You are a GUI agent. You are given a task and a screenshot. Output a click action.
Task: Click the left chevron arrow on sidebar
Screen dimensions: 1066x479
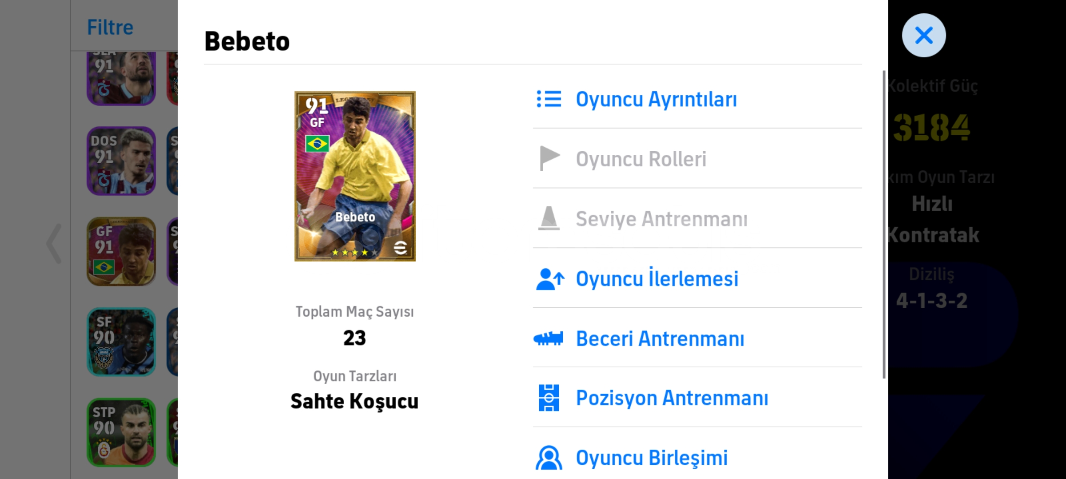pyautogui.click(x=54, y=243)
